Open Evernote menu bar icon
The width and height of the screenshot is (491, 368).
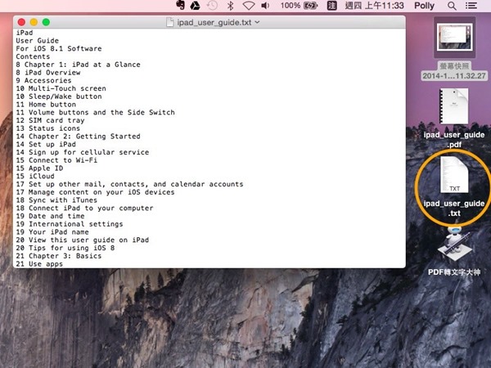coord(180,6)
